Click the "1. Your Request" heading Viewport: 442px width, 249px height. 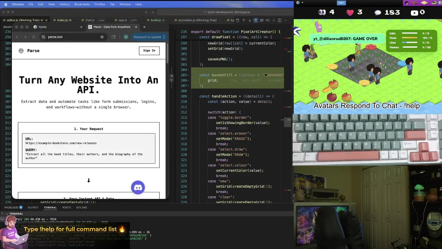[x=89, y=129]
